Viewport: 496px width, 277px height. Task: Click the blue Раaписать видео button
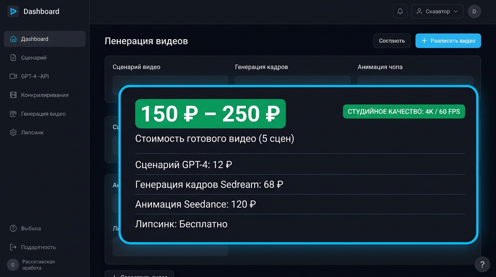[x=448, y=41]
